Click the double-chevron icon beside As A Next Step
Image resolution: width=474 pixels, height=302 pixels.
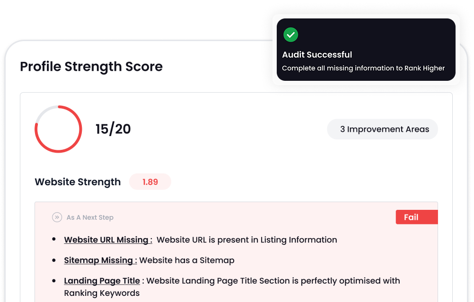tap(57, 217)
